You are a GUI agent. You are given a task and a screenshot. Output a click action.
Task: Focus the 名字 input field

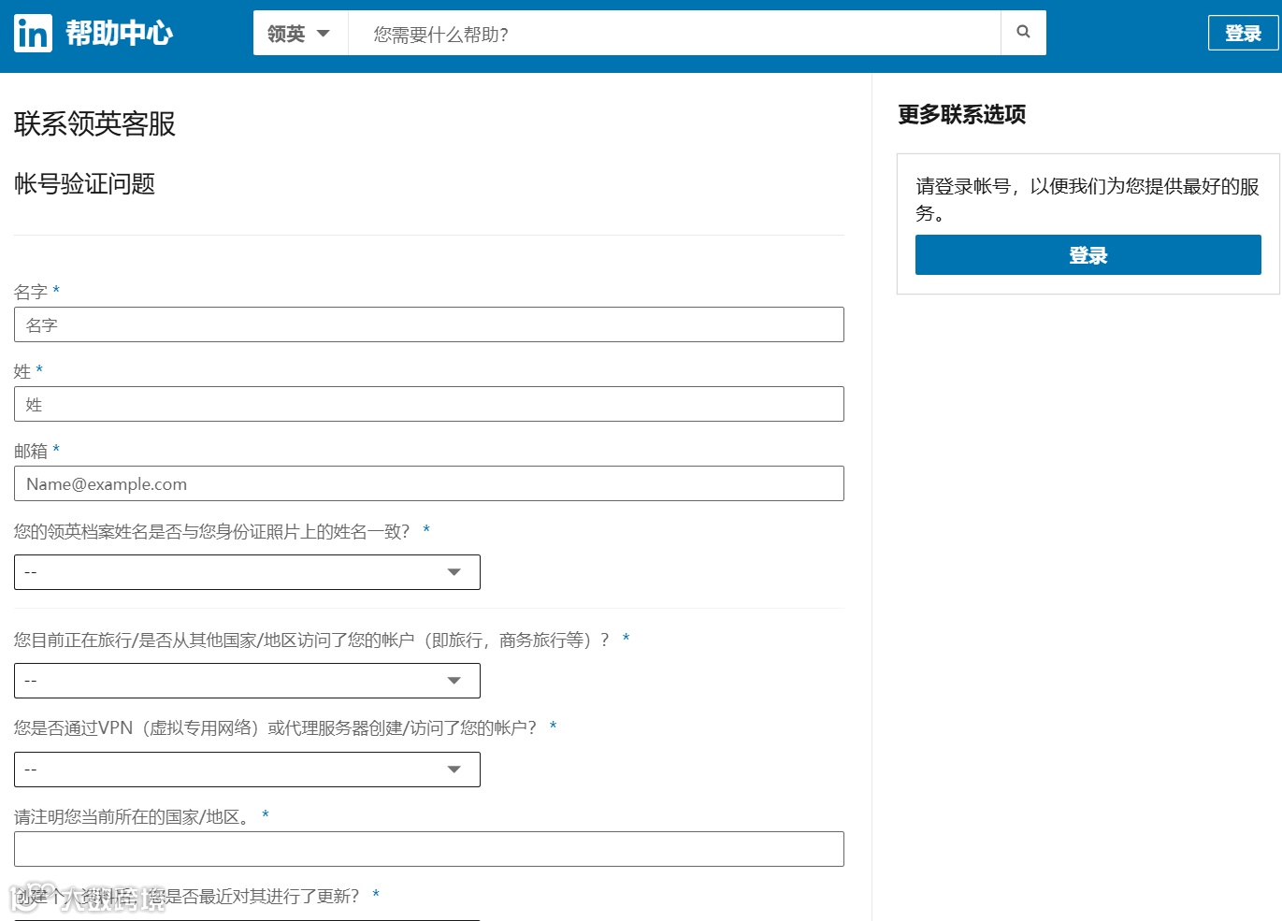pyautogui.click(x=429, y=324)
